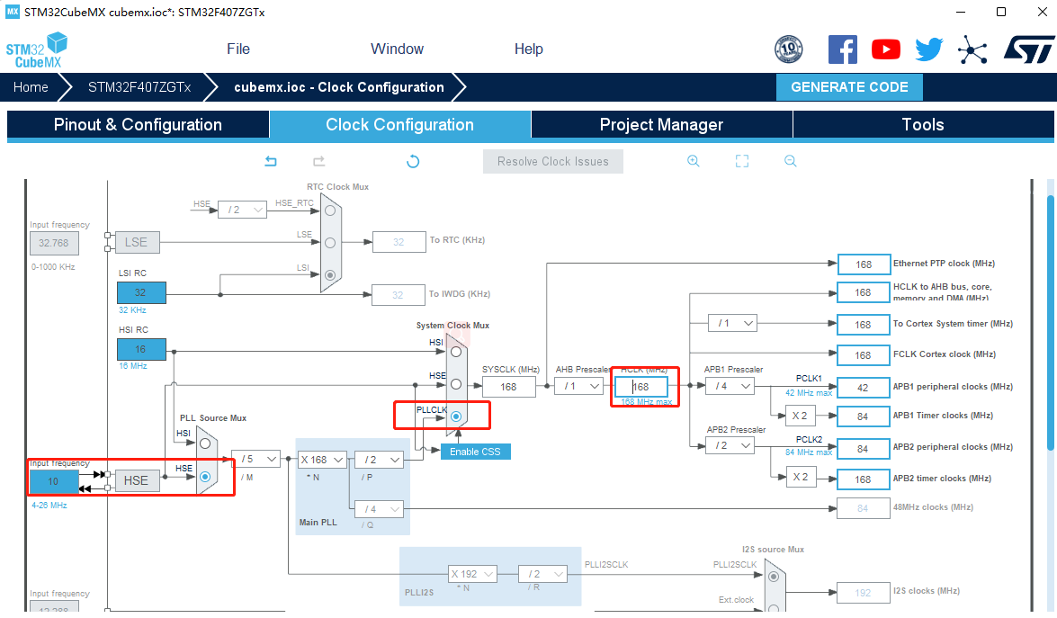Select HSI in System Clock Mux
This screenshot has height=618, width=1057.
[x=456, y=352]
